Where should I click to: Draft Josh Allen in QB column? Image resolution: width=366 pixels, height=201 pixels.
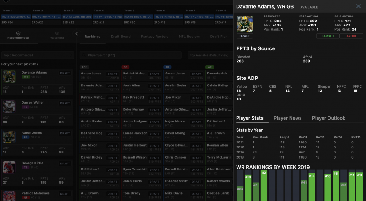pos(154,86)
